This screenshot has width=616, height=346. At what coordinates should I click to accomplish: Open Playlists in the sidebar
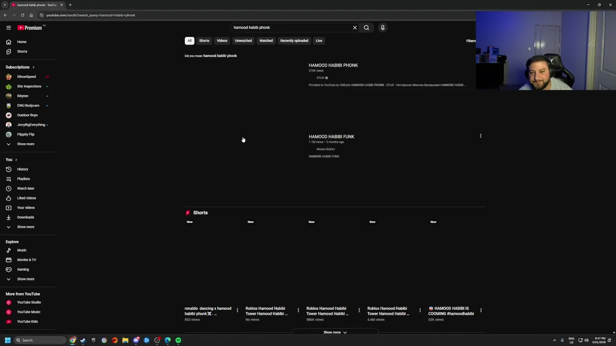(x=27, y=179)
